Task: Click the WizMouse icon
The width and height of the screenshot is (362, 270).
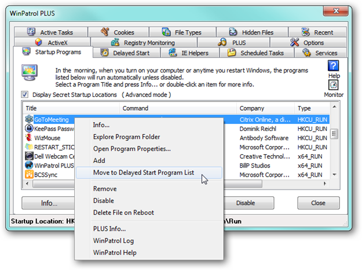Action: tap(29, 137)
